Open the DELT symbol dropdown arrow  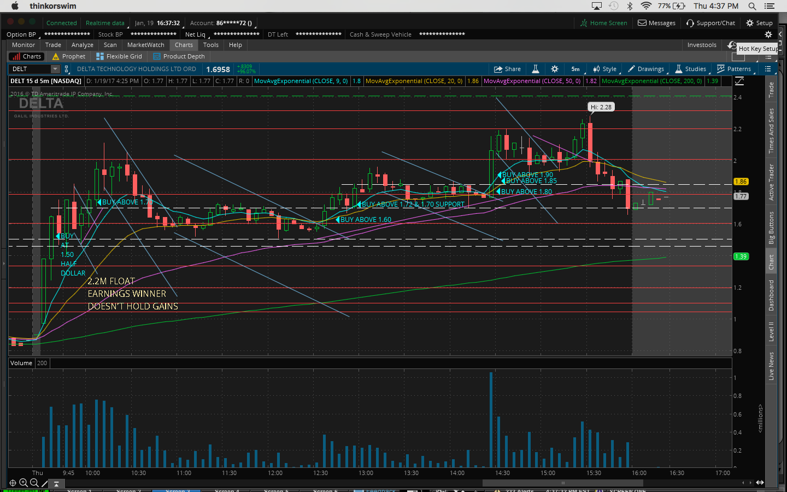pos(55,69)
